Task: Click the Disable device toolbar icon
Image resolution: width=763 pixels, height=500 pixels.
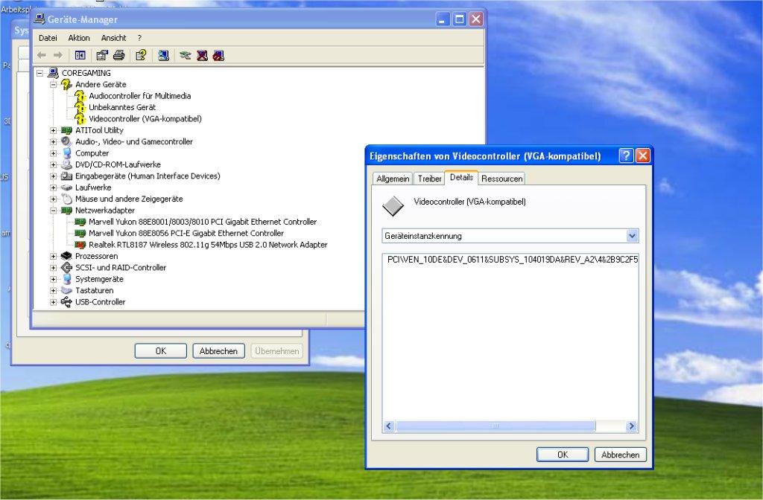Action: (218, 55)
